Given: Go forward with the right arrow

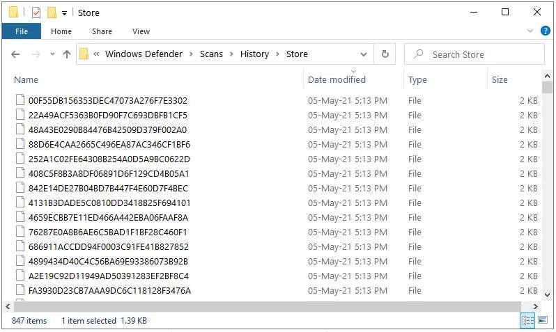Looking at the screenshot, I should [36, 54].
